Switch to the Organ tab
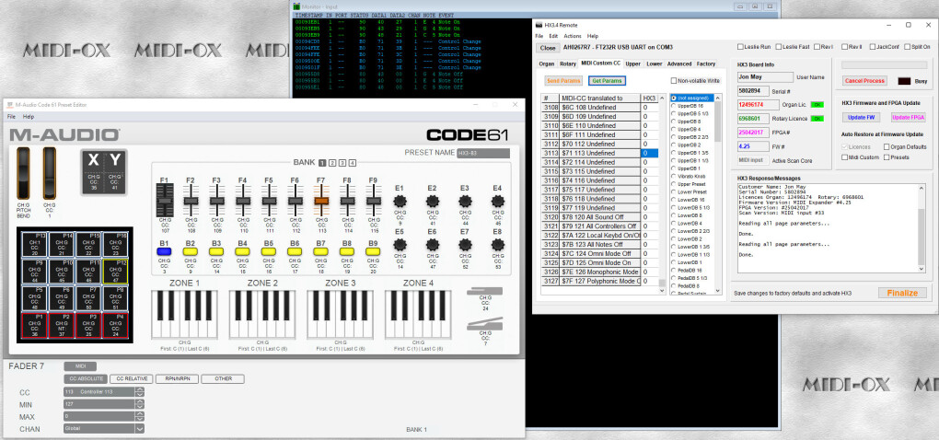Viewport: 939px width, 440px height. [x=546, y=64]
